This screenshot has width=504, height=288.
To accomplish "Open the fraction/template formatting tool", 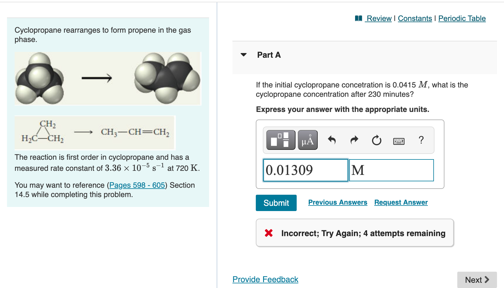I will [280, 140].
